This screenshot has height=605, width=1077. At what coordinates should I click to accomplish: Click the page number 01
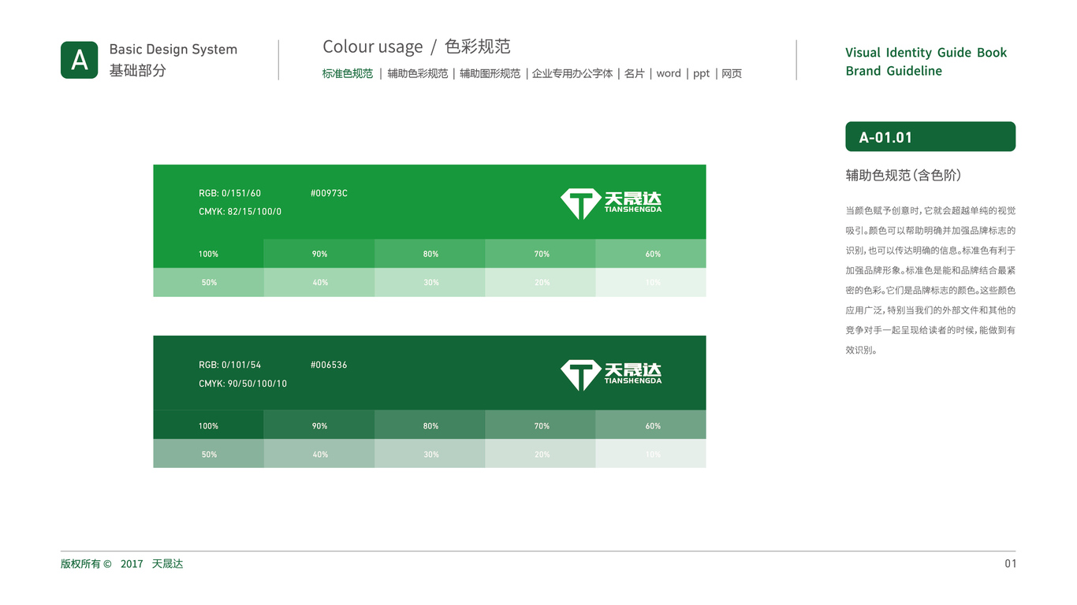coord(1011,564)
